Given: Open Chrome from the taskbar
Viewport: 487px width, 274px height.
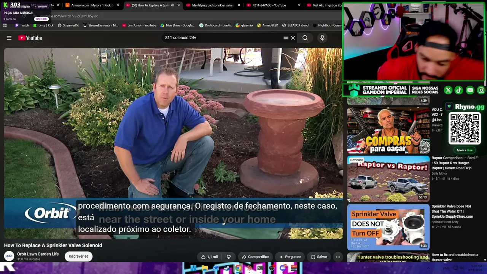Looking at the screenshot, I should click(x=238, y=268).
